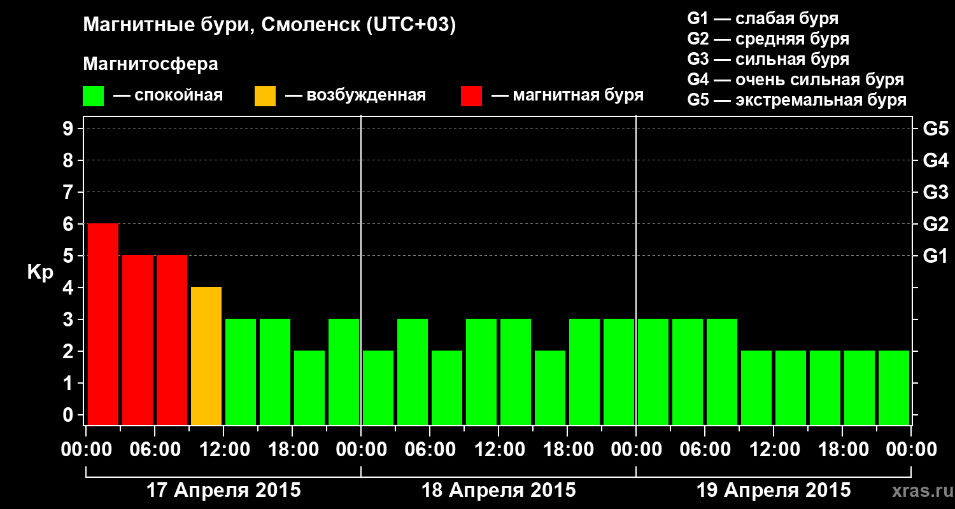This screenshot has height=509, width=955.
Task: Click the '06:00' time label under 18 April
Action: click(x=430, y=450)
